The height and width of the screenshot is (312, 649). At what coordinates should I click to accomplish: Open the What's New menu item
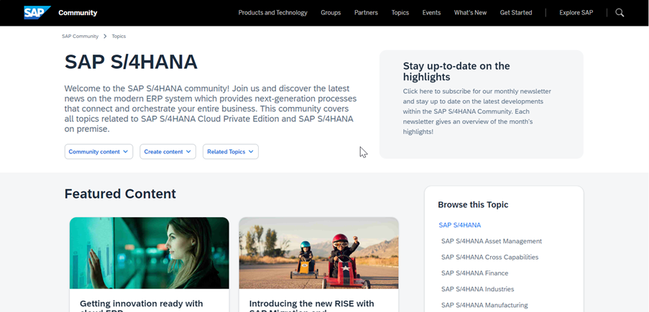470,13
